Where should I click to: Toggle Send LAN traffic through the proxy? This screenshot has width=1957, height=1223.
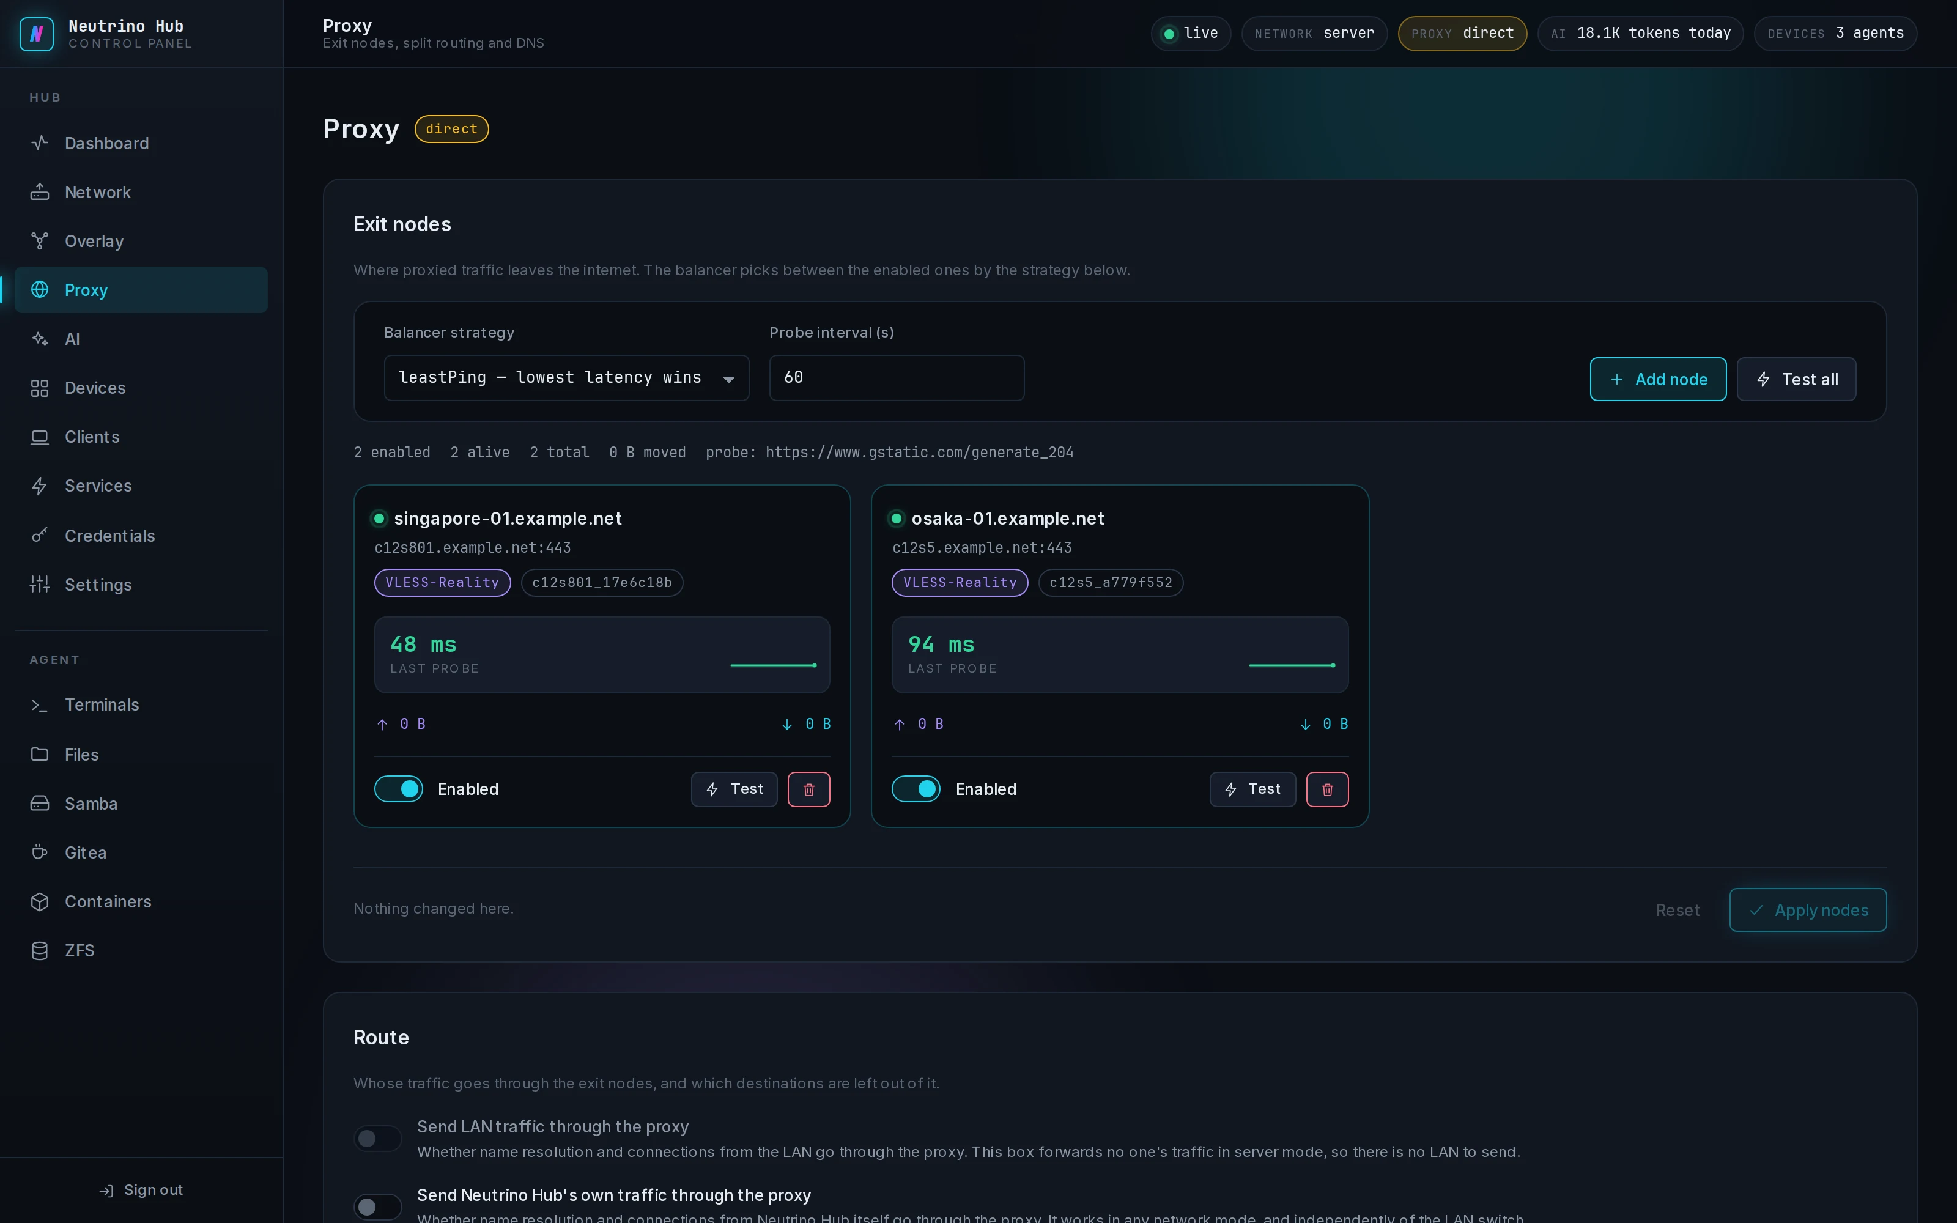[x=378, y=1139]
